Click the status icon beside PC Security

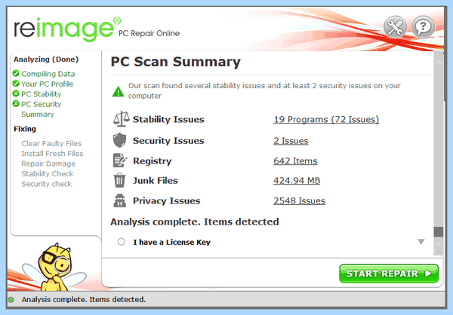(16, 103)
